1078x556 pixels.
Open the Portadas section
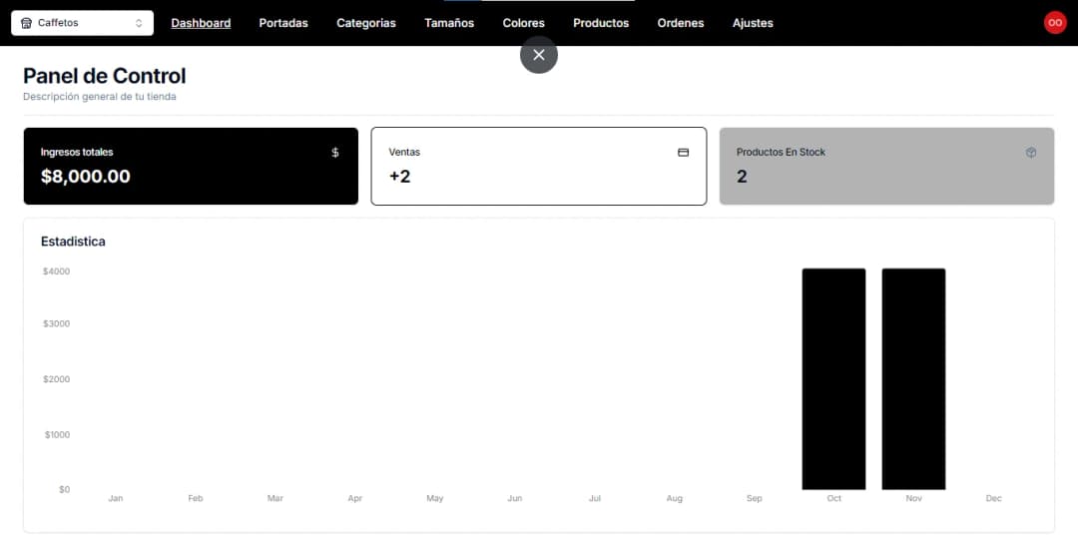coord(283,23)
